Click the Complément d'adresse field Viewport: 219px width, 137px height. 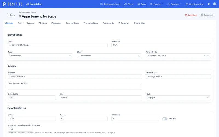point(75,87)
